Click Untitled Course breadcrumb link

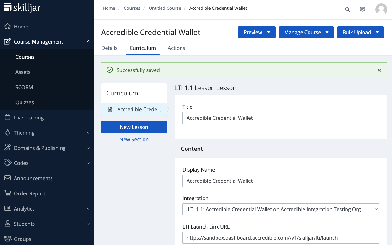coord(165,8)
